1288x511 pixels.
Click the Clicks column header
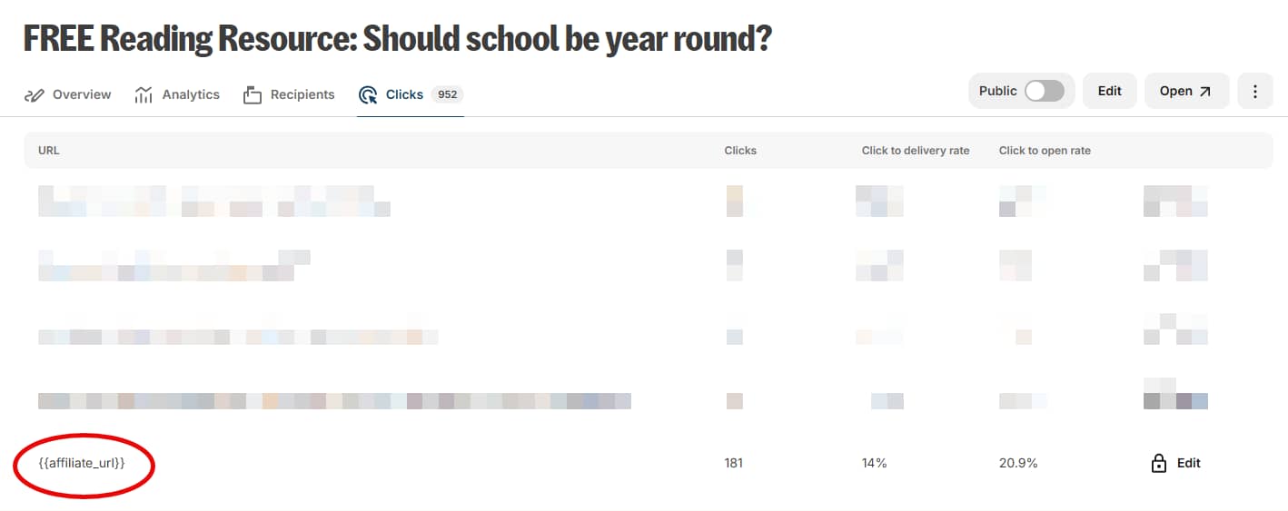tap(740, 151)
